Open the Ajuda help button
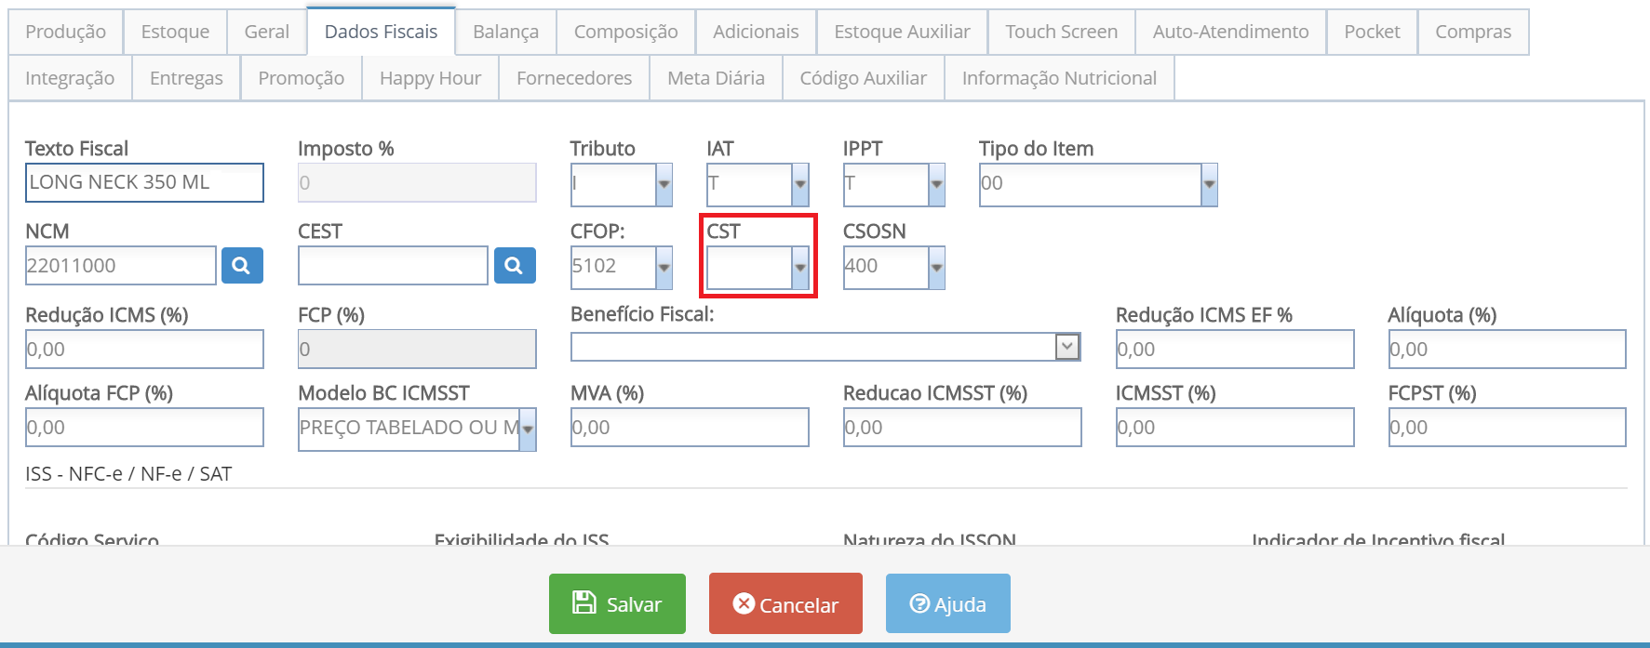 tap(947, 603)
